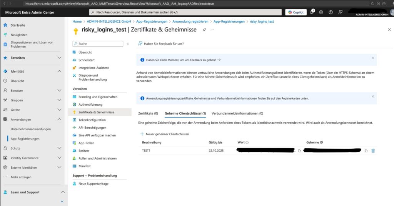Click the browser address bar URL

click(120, 4)
